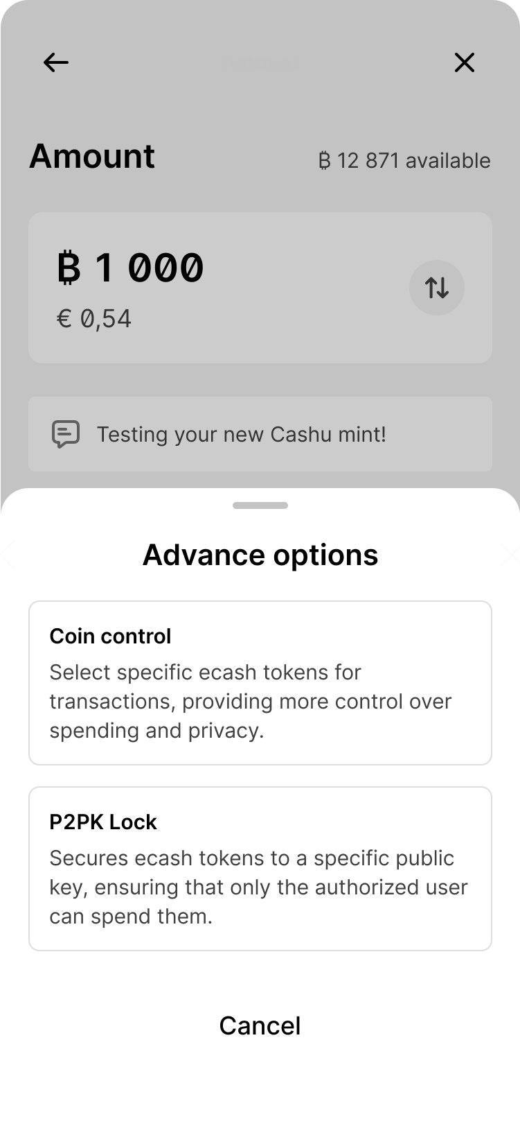Tap the back arrow
The height and width of the screenshot is (1126, 520).
(56, 63)
